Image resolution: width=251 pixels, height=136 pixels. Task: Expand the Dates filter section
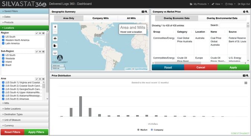pyautogui.click(x=24, y=17)
